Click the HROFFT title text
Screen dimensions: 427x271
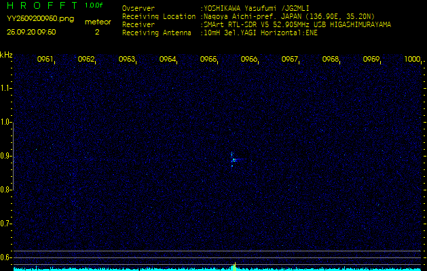click(43, 5)
